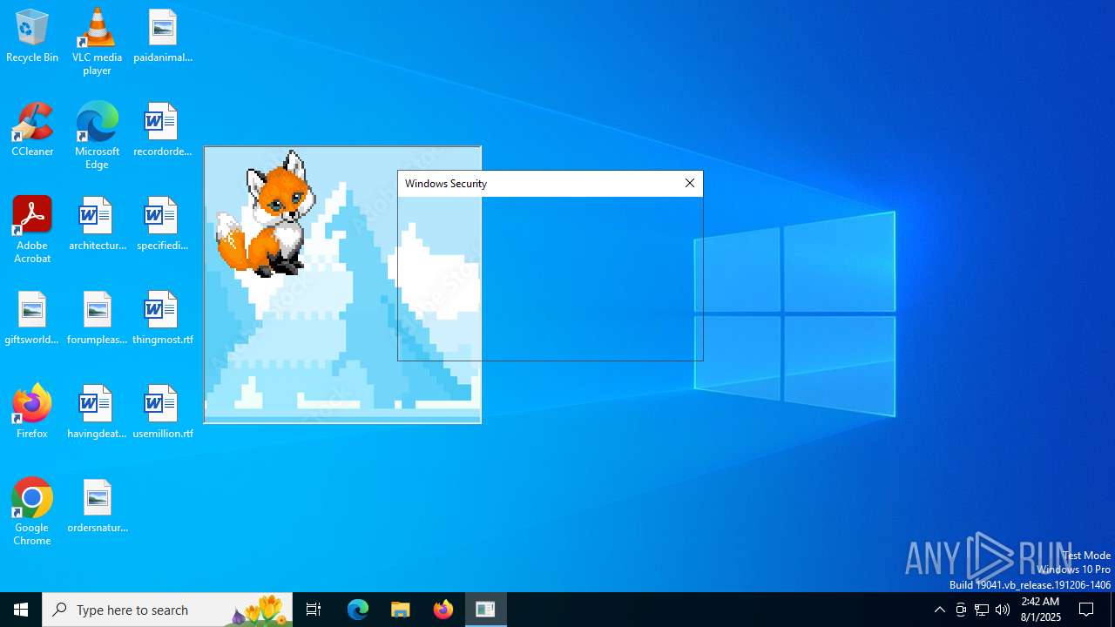Select the havingdeat Word document icon
The image size is (1115, 627).
tap(97, 412)
